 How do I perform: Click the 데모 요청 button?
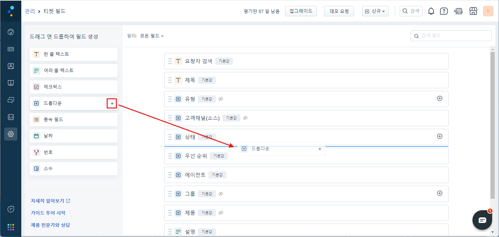pyautogui.click(x=339, y=11)
